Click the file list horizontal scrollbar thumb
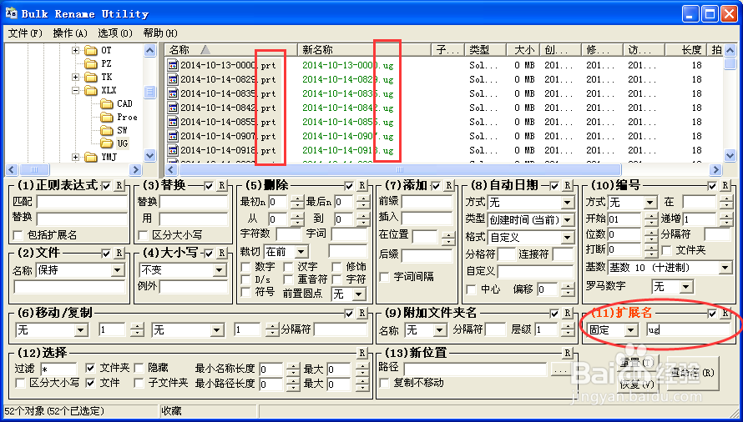743x422 pixels. 400,169
